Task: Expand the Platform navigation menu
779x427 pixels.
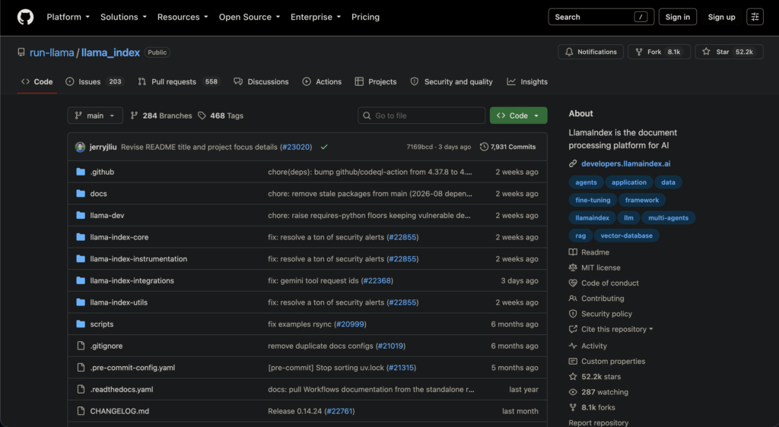Action: pyautogui.click(x=68, y=17)
